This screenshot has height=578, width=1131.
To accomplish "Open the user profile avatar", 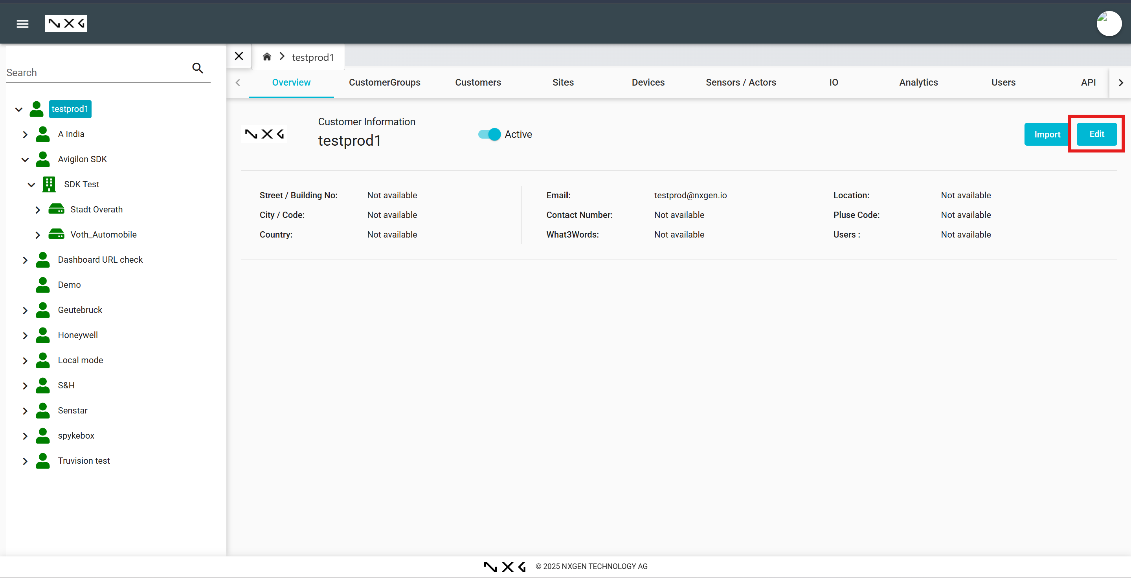I will (1109, 24).
